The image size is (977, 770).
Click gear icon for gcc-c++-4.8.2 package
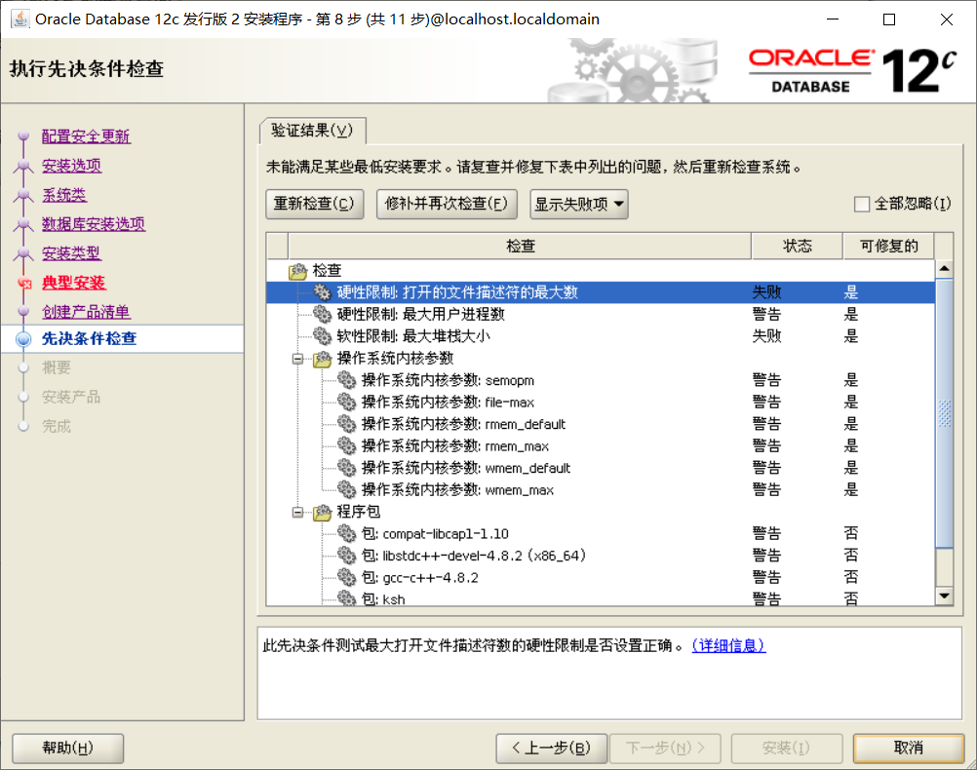coord(346,577)
